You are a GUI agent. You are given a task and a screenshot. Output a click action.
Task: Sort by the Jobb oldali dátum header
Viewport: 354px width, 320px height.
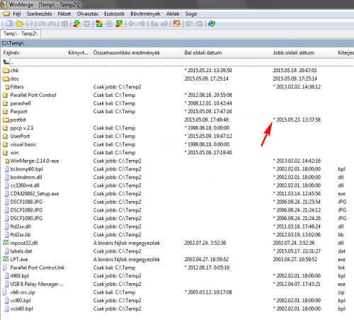tap(302, 52)
